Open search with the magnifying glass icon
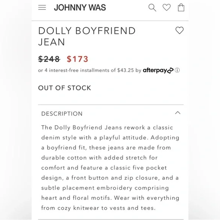The image size is (220, 220). 152,8
